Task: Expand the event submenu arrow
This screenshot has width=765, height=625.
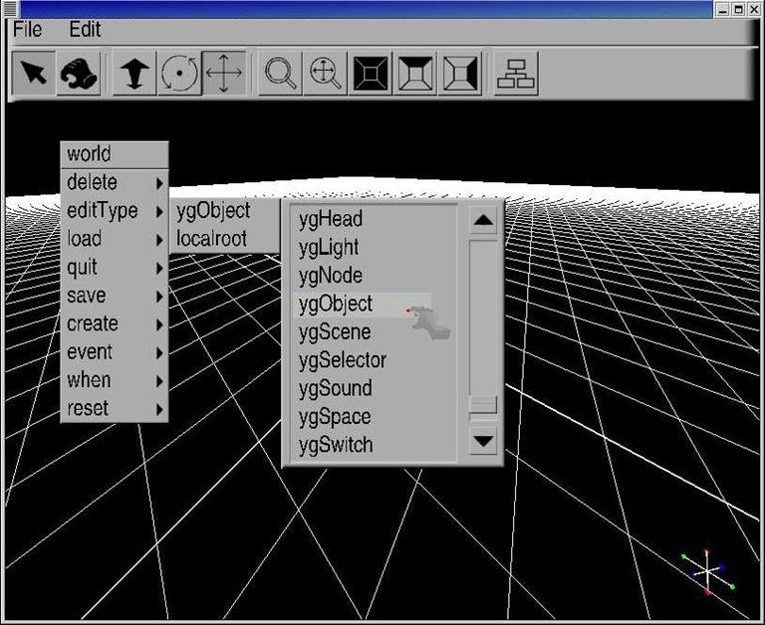Action: (159, 353)
